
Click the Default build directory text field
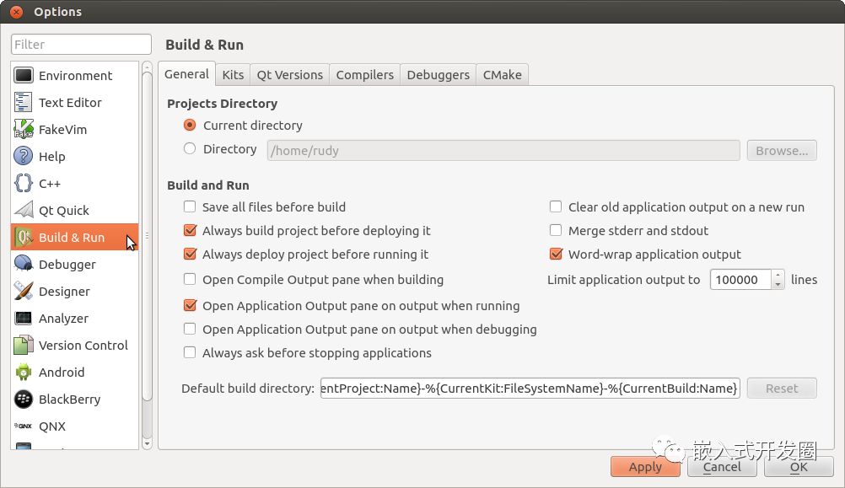click(x=530, y=389)
